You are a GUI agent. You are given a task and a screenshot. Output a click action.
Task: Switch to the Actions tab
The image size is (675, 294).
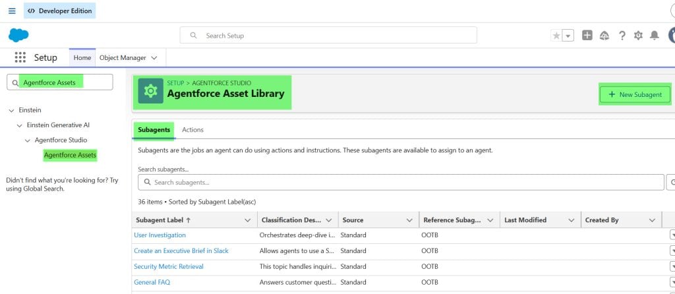pyautogui.click(x=193, y=130)
